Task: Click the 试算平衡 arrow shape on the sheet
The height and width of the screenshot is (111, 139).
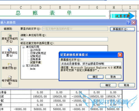Action: [123, 16]
